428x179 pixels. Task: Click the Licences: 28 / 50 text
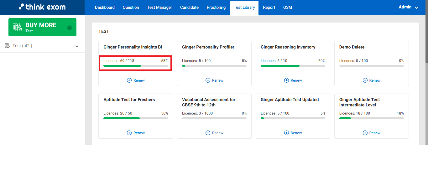[x=118, y=113]
